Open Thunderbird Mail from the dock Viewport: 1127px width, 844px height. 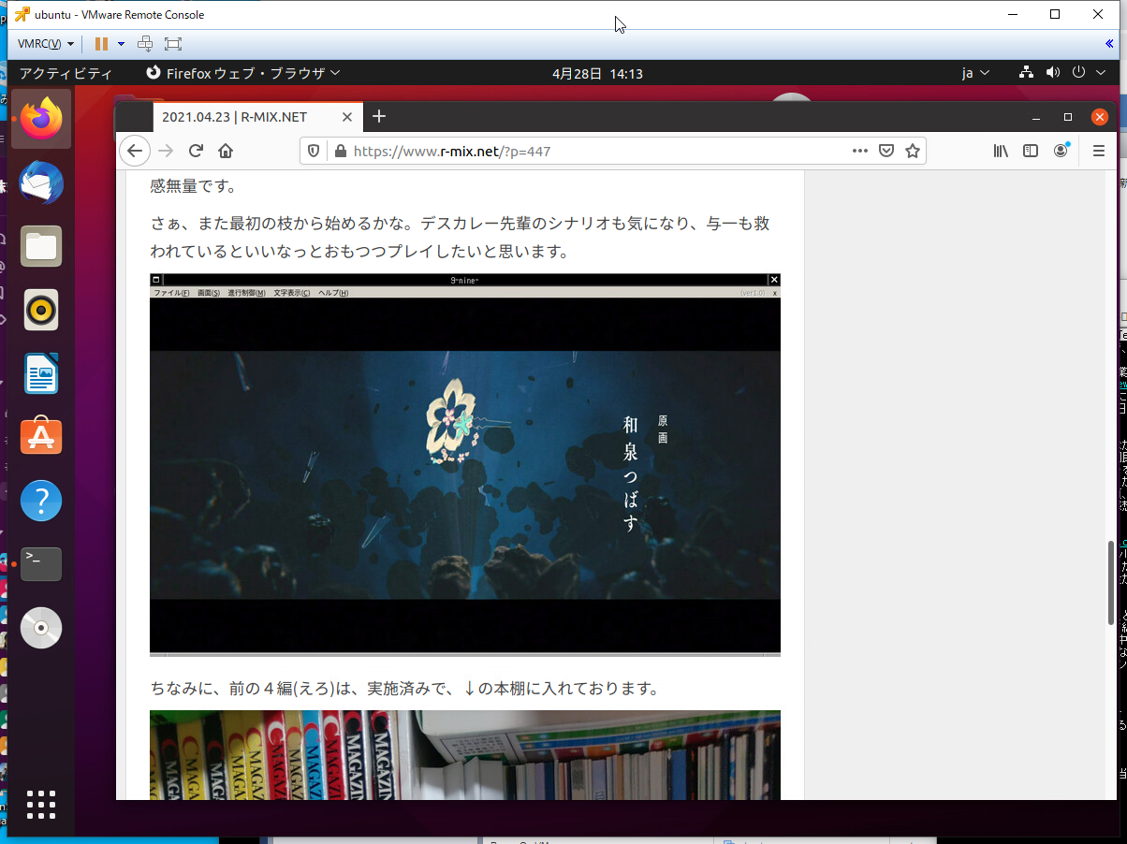41,182
